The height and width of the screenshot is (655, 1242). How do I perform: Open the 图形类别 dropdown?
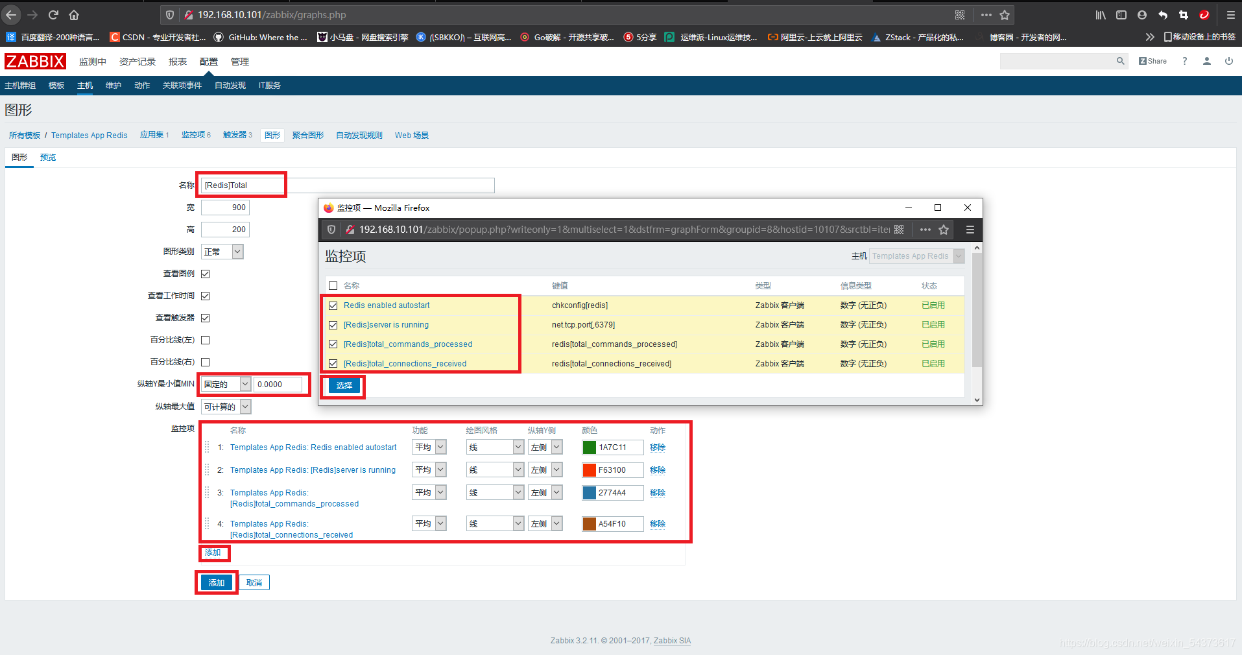(222, 252)
